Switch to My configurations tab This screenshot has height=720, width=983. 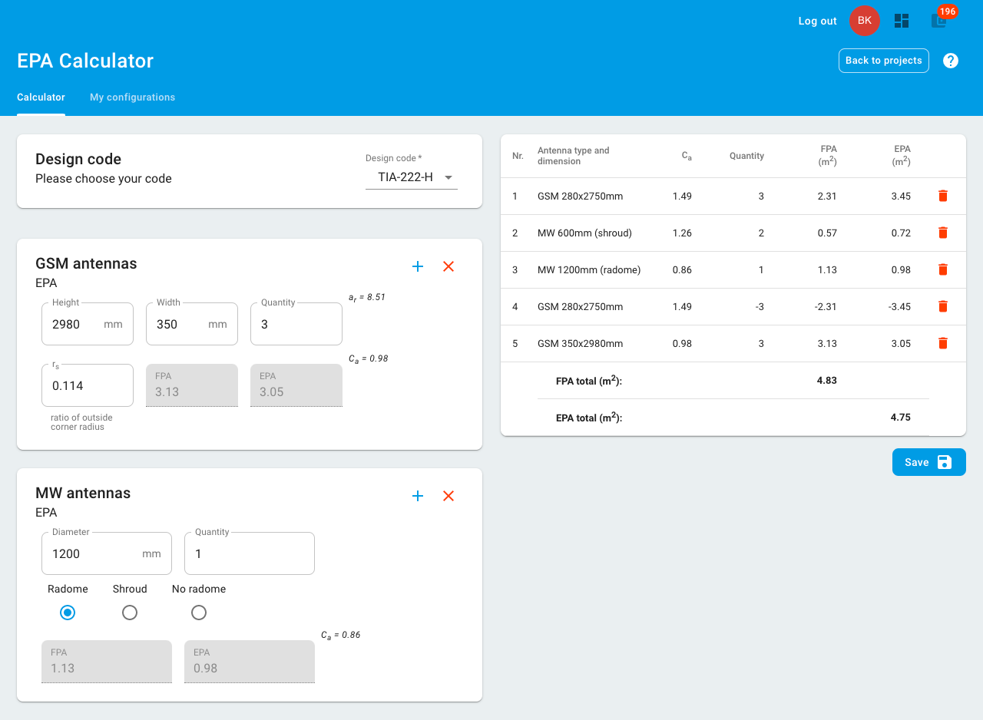pos(132,97)
